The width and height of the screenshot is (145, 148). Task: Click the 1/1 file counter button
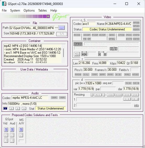(62, 34)
